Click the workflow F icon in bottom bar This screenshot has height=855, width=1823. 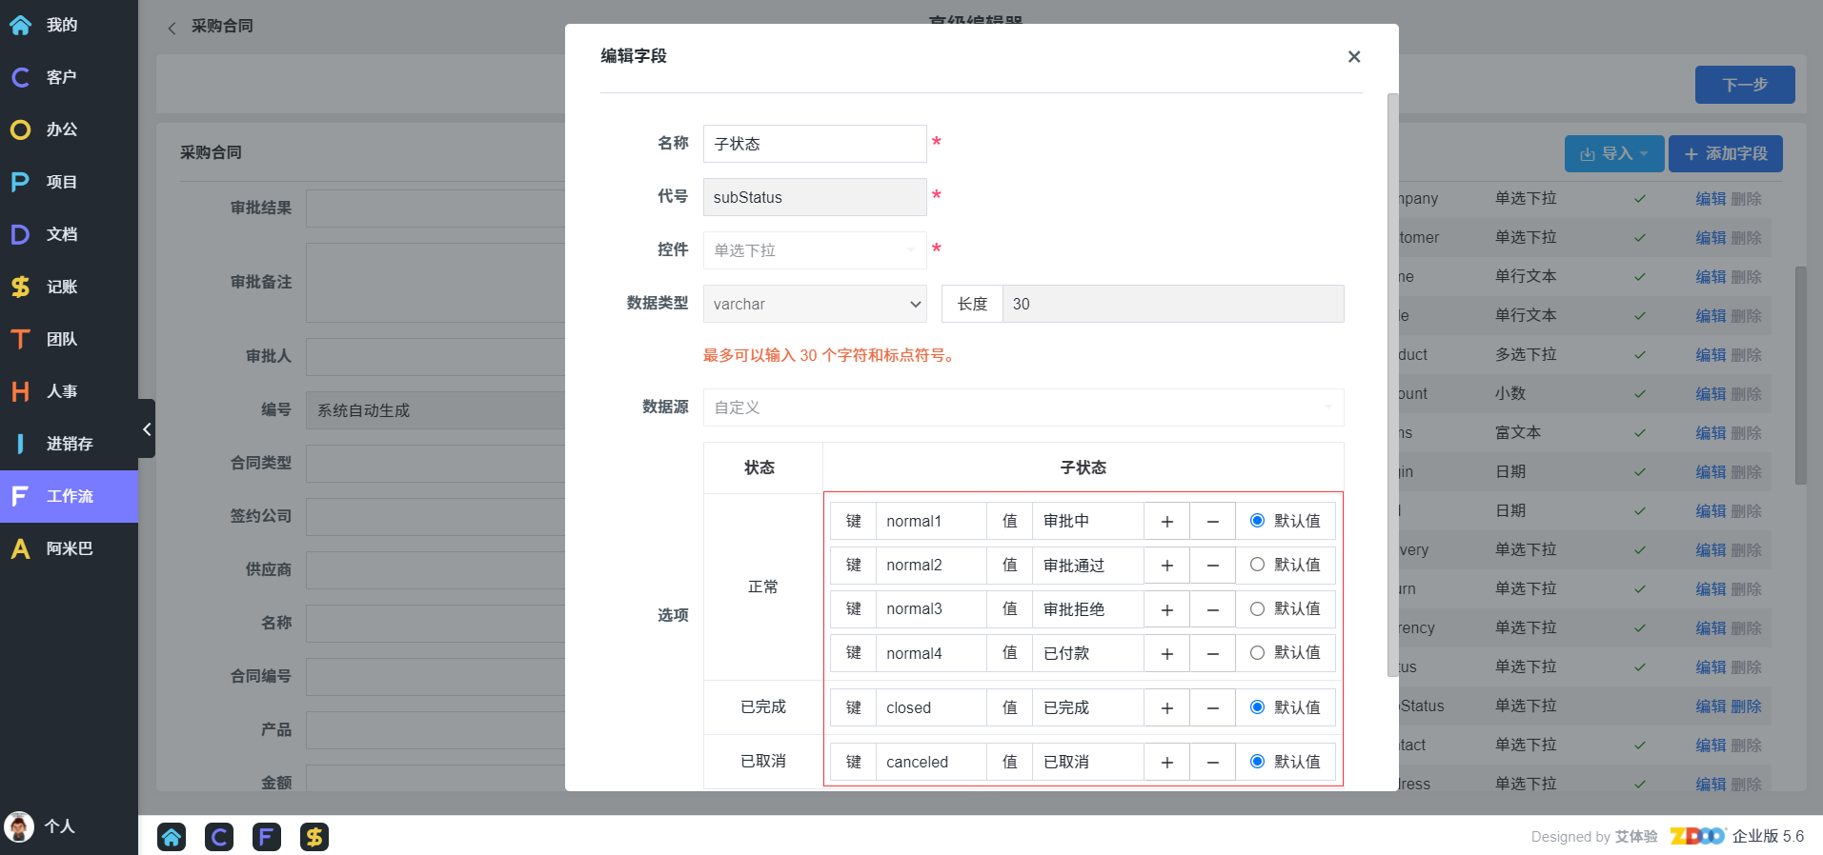coord(267,837)
